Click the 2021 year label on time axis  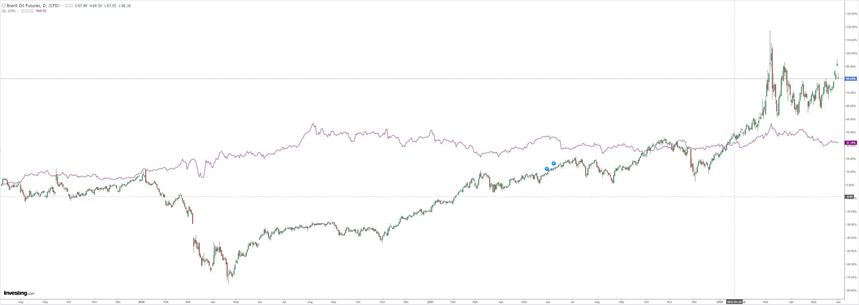(x=431, y=302)
